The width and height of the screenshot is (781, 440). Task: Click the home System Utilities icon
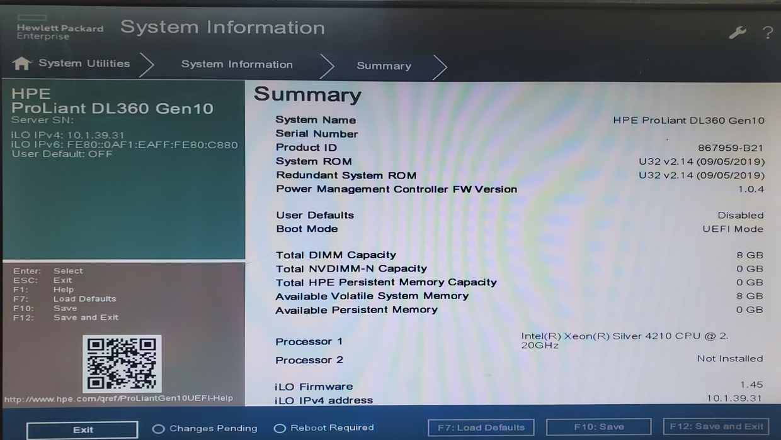pyautogui.click(x=23, y=62)
